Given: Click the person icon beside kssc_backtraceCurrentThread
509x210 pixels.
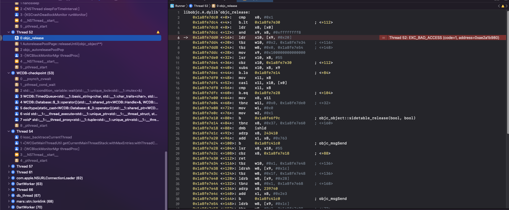Looking at the screenshot, I should click(x=17, y=137).
